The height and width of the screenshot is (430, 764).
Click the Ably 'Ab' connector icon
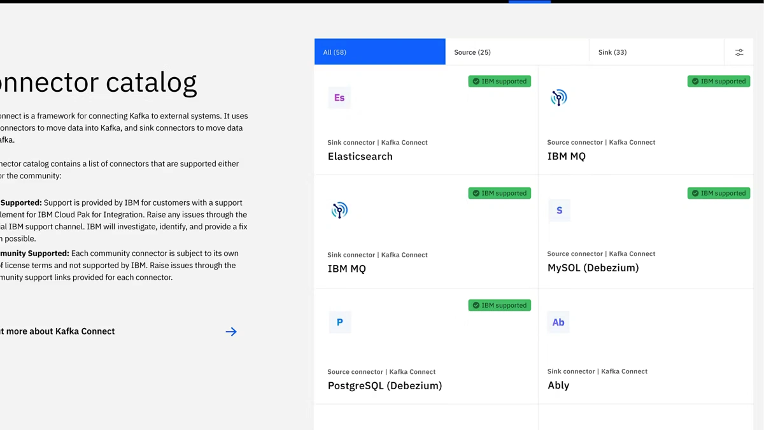coord(558,322)
